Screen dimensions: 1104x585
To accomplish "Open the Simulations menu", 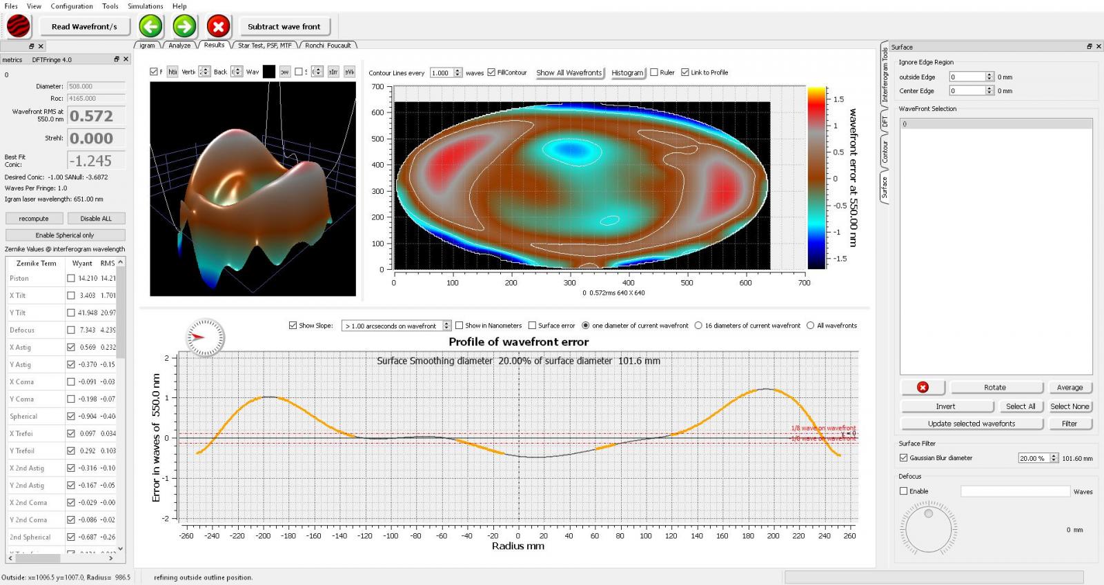I will point(146,6).
